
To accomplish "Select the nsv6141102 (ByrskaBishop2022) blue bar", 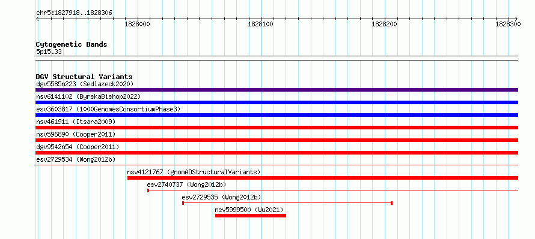I will point(277,102).
